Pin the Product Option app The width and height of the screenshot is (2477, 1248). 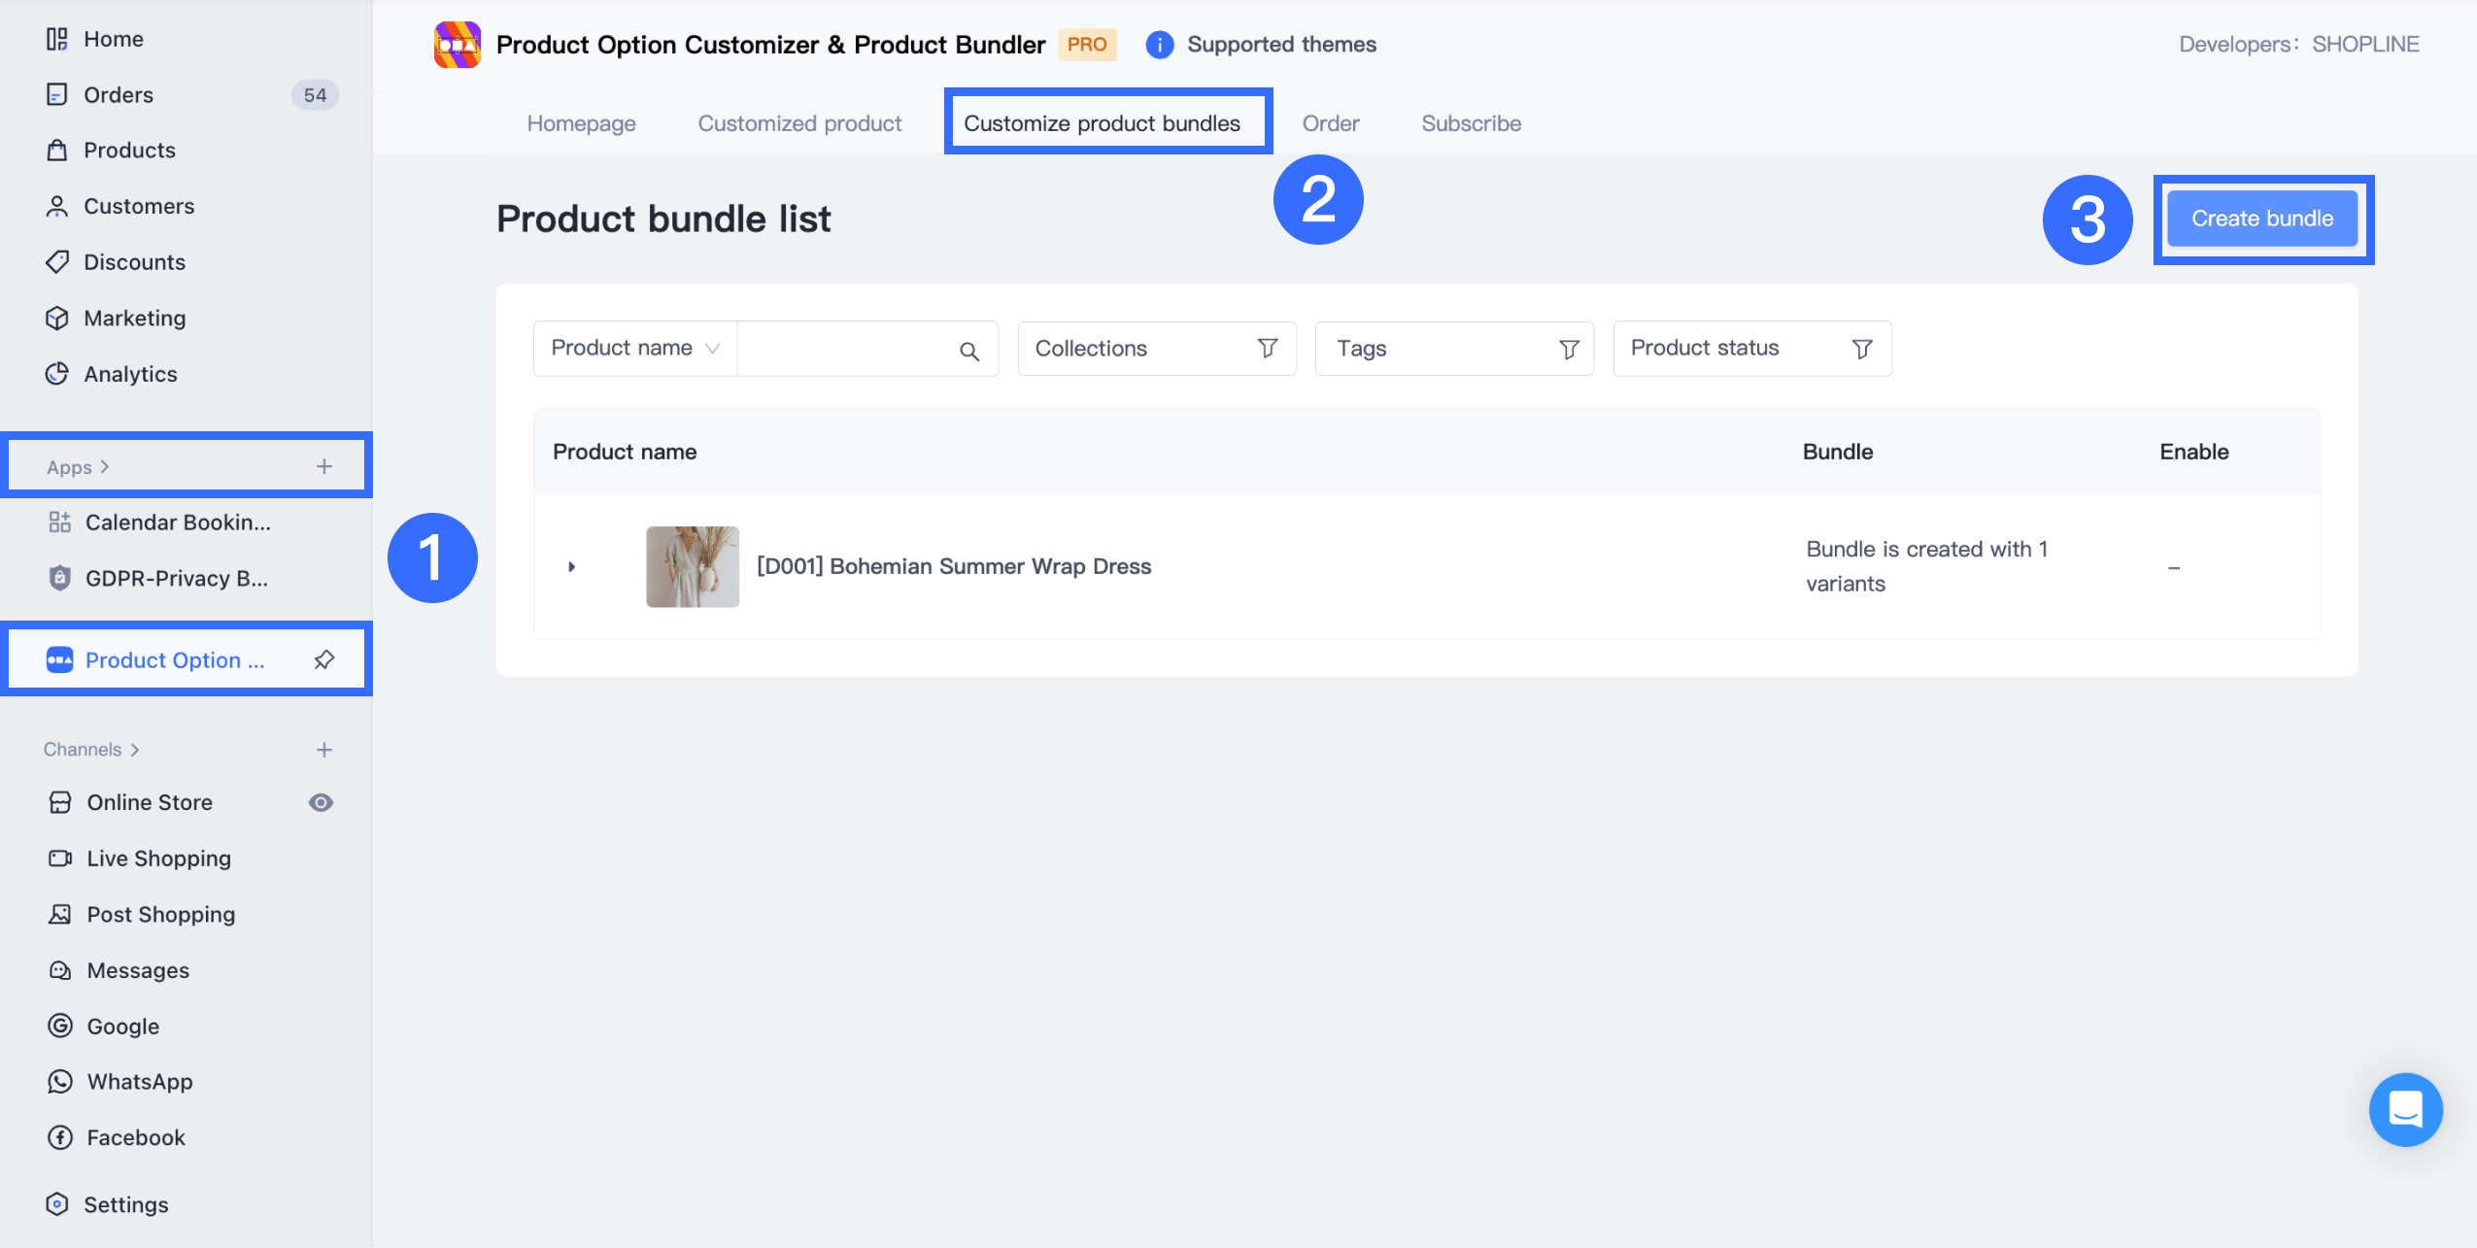pos(324,660)
